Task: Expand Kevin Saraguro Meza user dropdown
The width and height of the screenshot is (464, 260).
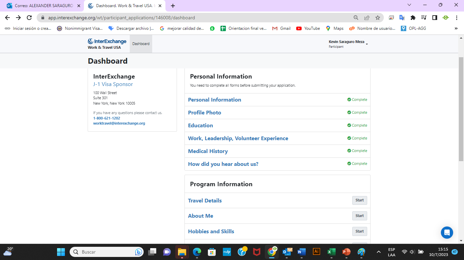Action: (348, 44)
